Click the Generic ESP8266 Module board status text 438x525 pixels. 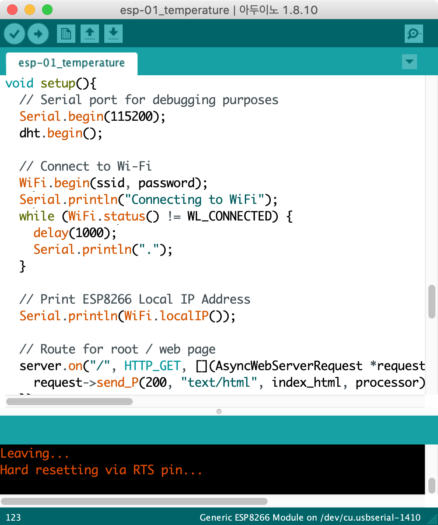click(x=310, y=518)
